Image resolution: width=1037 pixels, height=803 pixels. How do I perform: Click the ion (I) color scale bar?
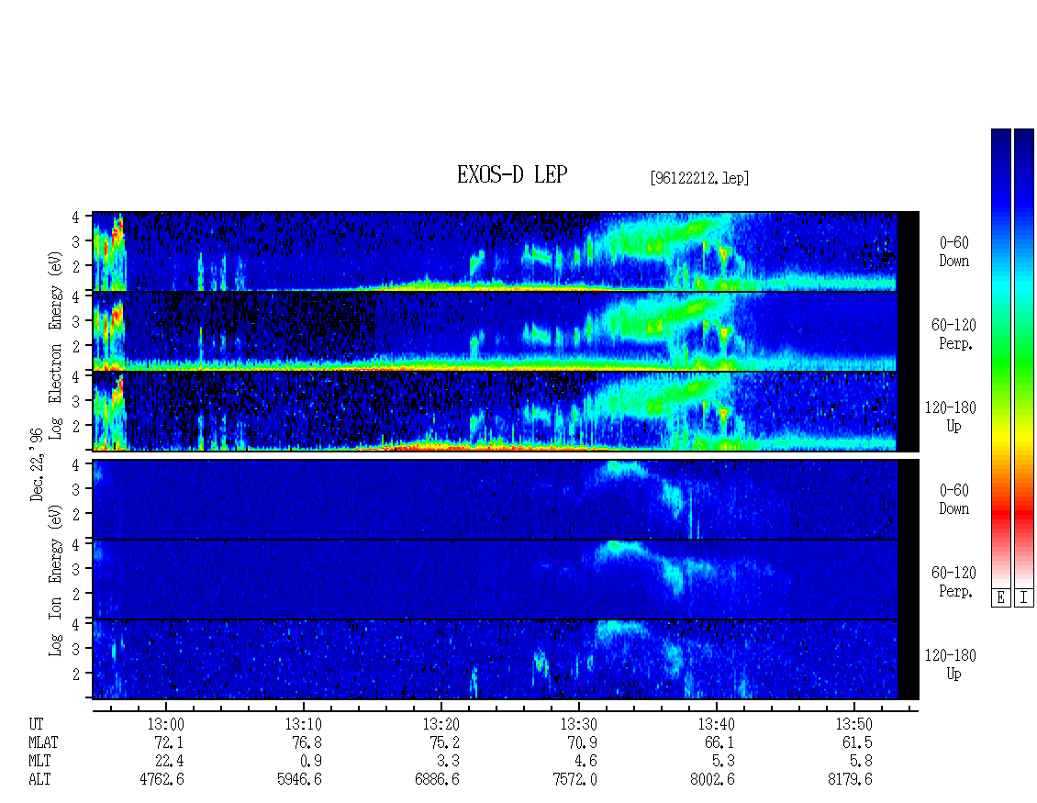point(1024,358)
